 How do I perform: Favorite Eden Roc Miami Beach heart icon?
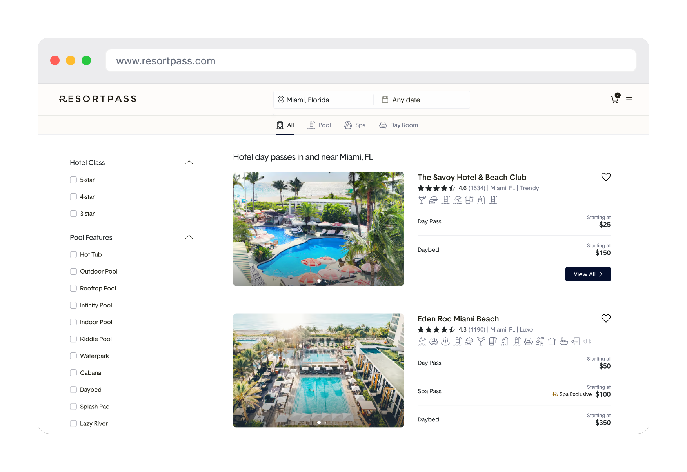[x=606, y=319]
